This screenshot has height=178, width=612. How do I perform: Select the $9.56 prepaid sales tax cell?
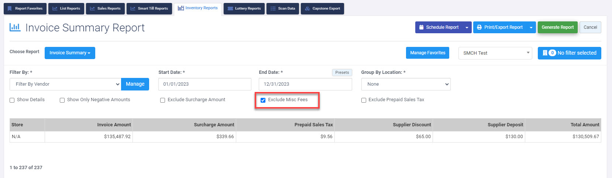click(285, 137)
